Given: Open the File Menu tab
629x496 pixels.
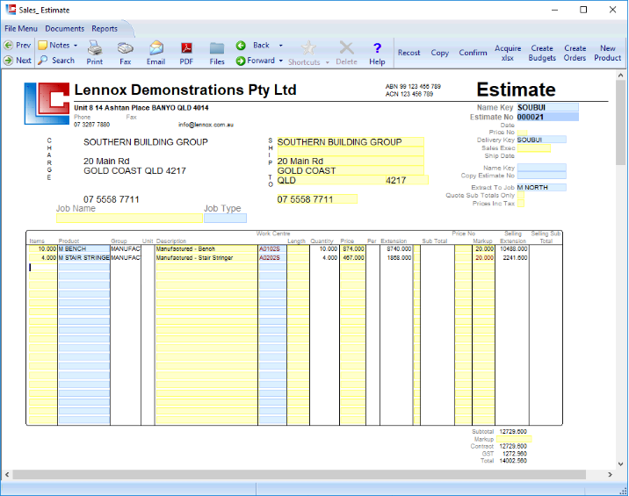Looking at the screenshot, I should [x=21, y=29].
